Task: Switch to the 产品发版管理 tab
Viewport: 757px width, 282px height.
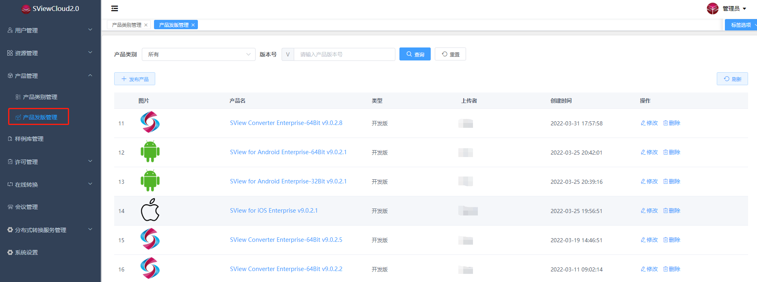Action: point(174,25)
